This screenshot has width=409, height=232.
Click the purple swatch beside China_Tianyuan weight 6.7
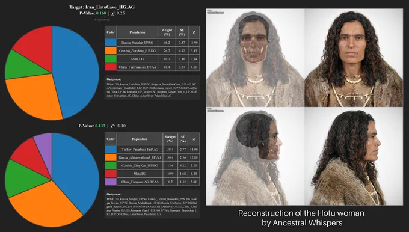pyautogui.click(x=111, y=182)
